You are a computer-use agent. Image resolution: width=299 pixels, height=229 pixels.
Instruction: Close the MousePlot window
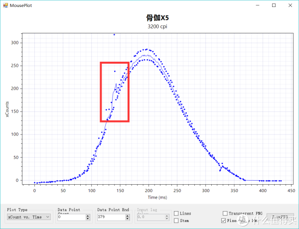[x=290, y=5]
